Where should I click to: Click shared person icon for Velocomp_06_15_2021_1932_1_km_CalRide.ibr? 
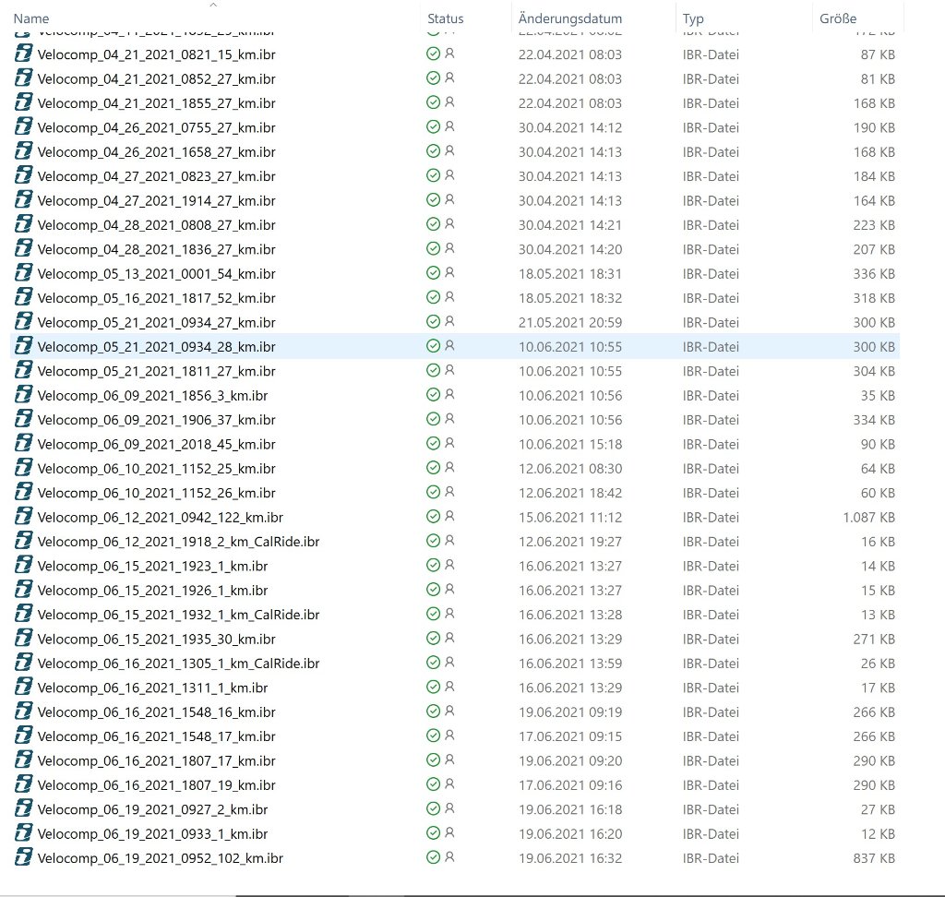449,614
